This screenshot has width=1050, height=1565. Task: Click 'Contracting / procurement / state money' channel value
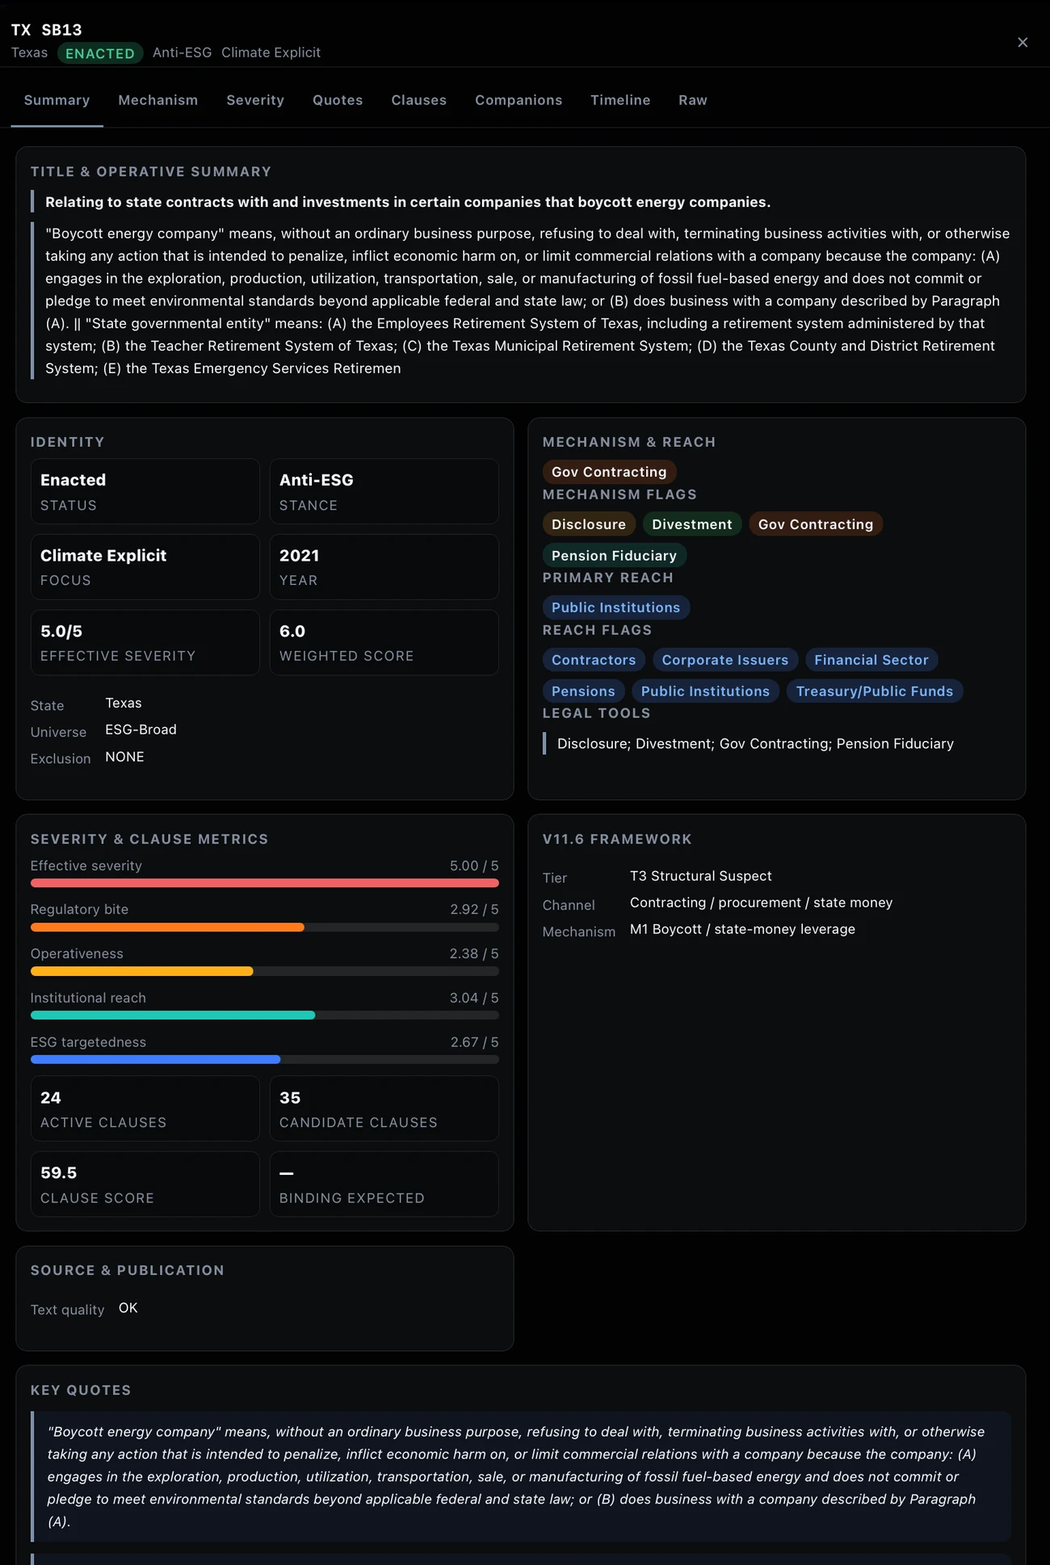coord(761,902)
